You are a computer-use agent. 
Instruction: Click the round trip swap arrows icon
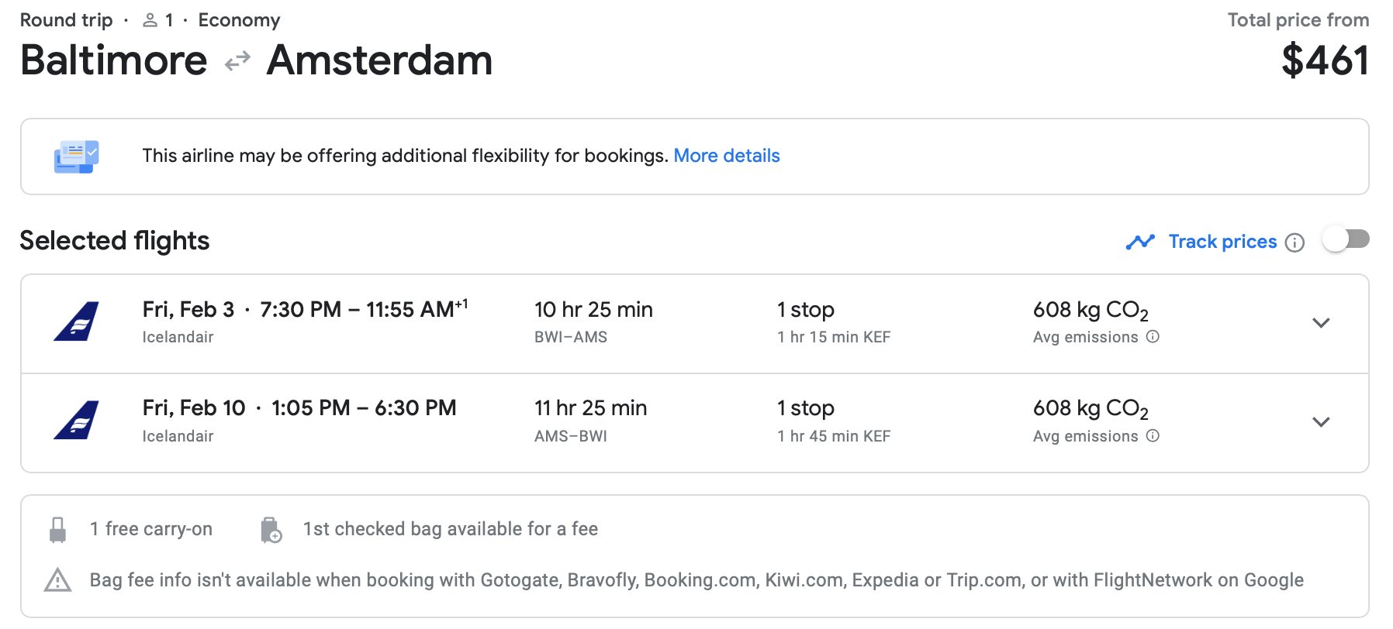tap(237, 60)
